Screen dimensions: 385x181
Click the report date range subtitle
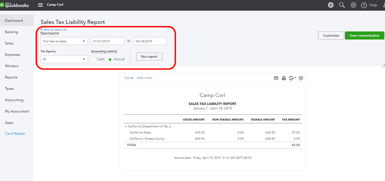(x=213, y=108)
